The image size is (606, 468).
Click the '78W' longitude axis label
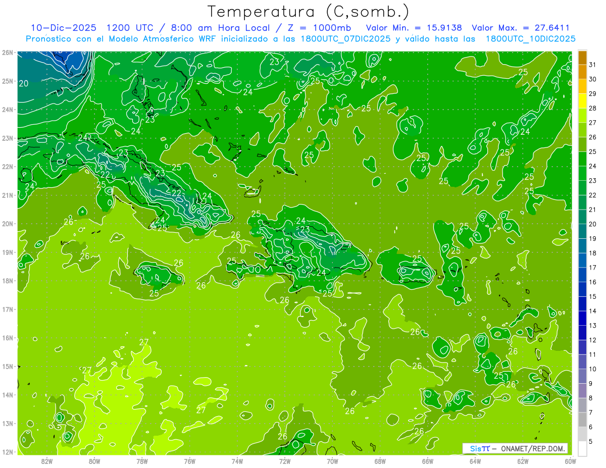[x=142, y=461]
